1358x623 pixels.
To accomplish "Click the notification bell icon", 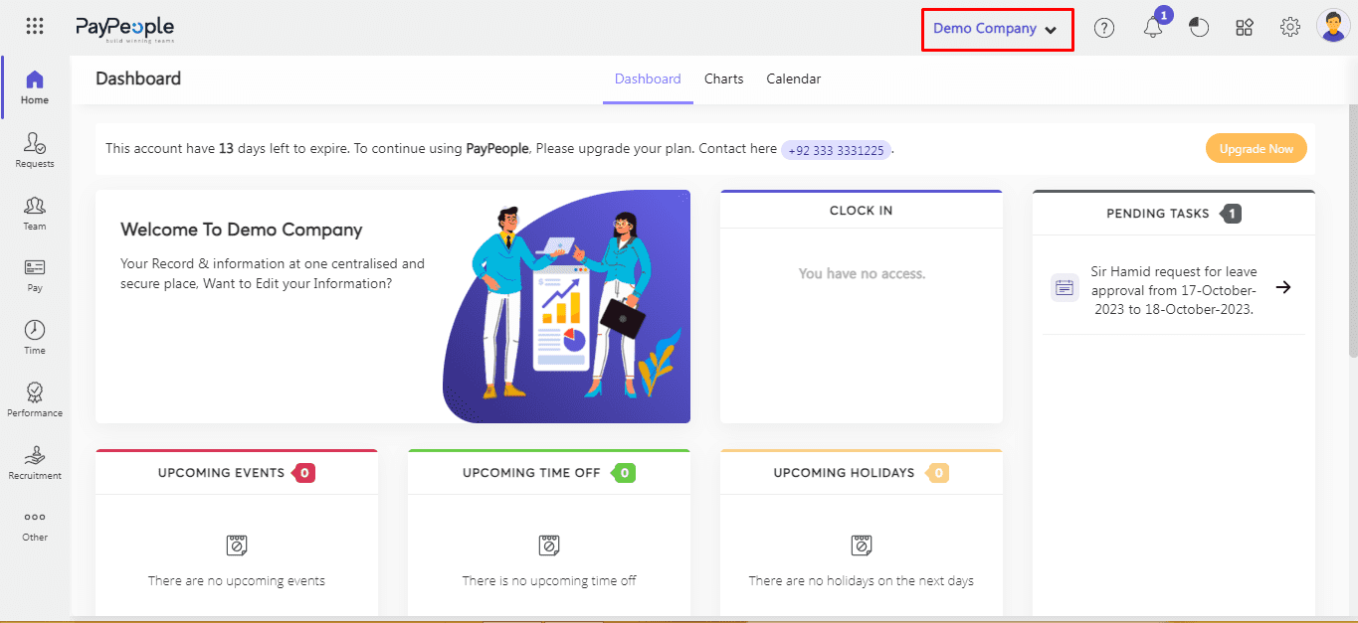I will 1153,29.
